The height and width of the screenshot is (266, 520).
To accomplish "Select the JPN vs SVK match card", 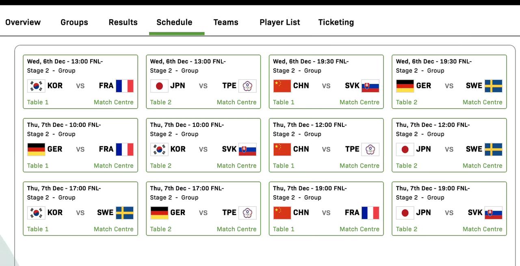I will point(449,209).
